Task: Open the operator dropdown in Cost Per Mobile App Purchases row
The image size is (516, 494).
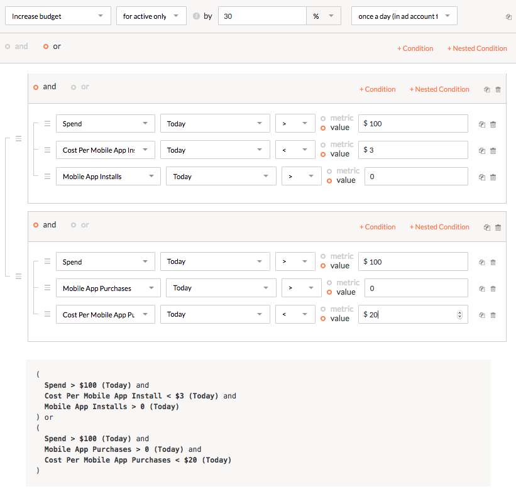Action: click(295, 314)
